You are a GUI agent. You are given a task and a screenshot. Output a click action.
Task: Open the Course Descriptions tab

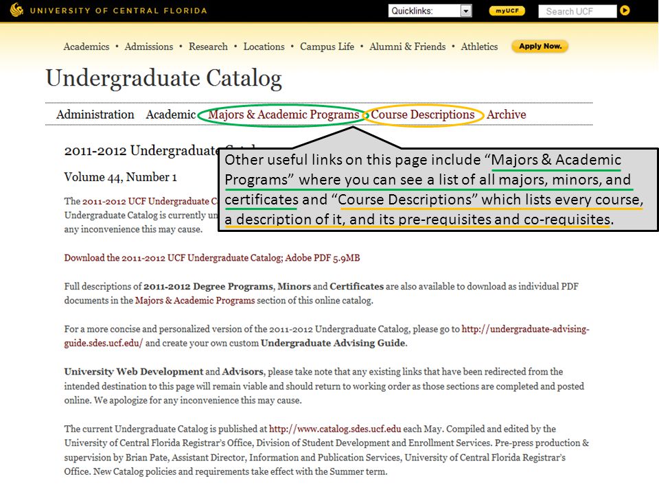coord(422,115)
